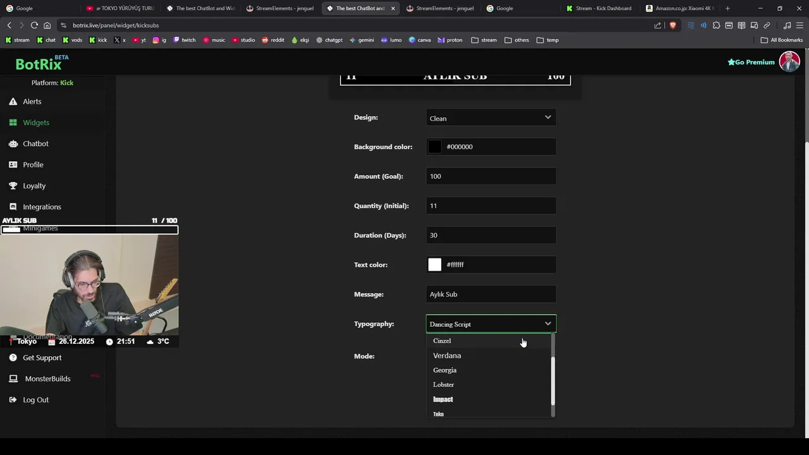The width and height of the screenshot is (809, 455).
Task: Expand the All Bookmarks folder
Action: 782,40
